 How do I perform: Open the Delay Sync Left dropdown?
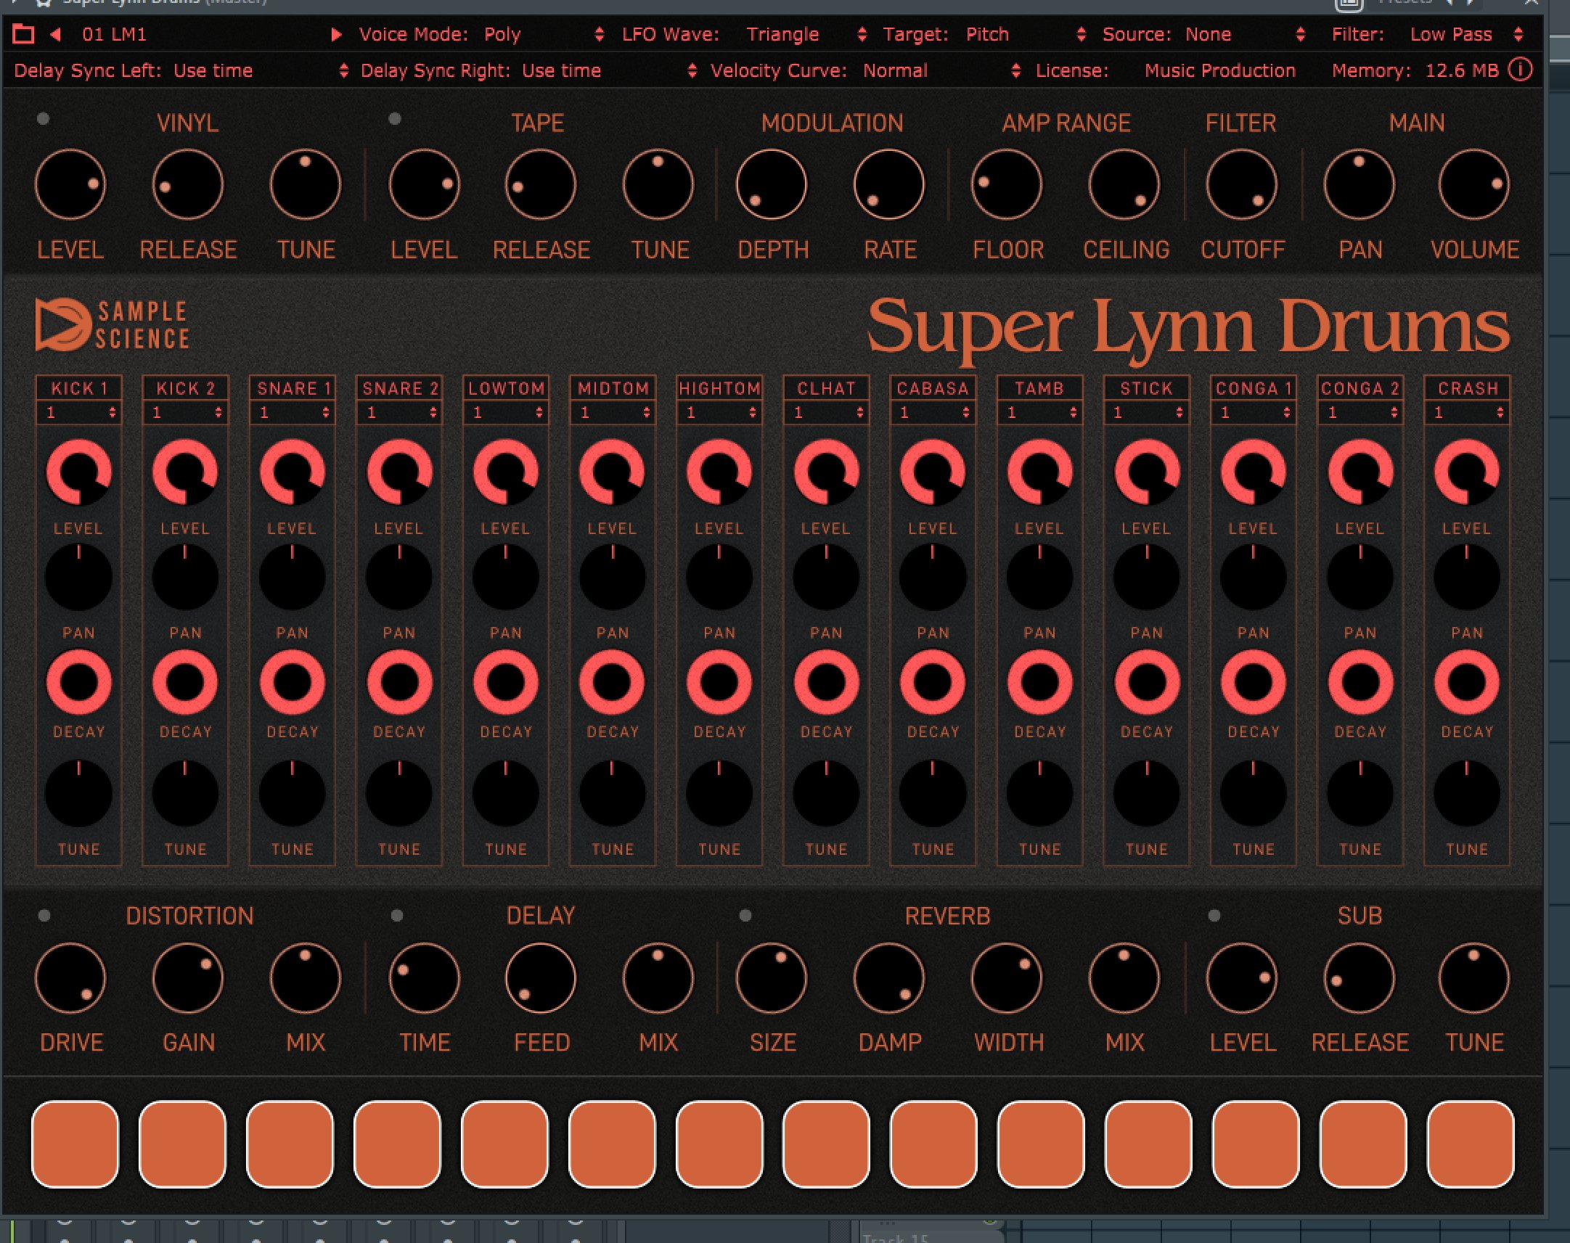261,70
